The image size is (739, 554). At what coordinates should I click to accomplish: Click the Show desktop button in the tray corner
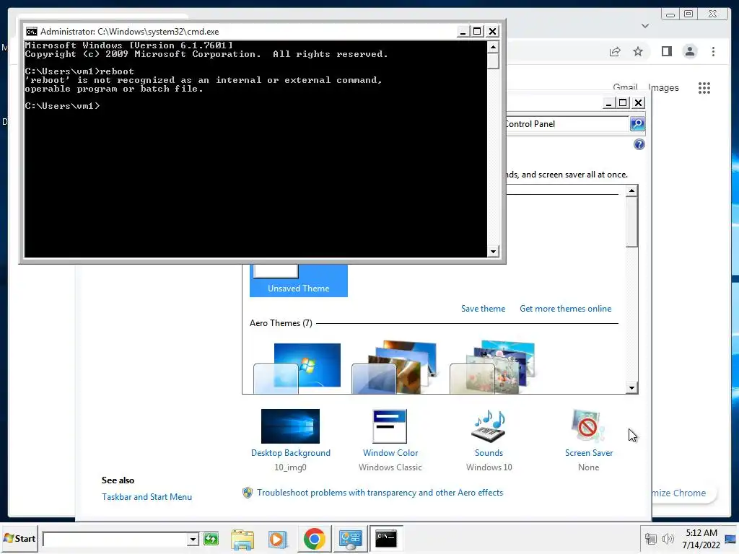(731, 538)
